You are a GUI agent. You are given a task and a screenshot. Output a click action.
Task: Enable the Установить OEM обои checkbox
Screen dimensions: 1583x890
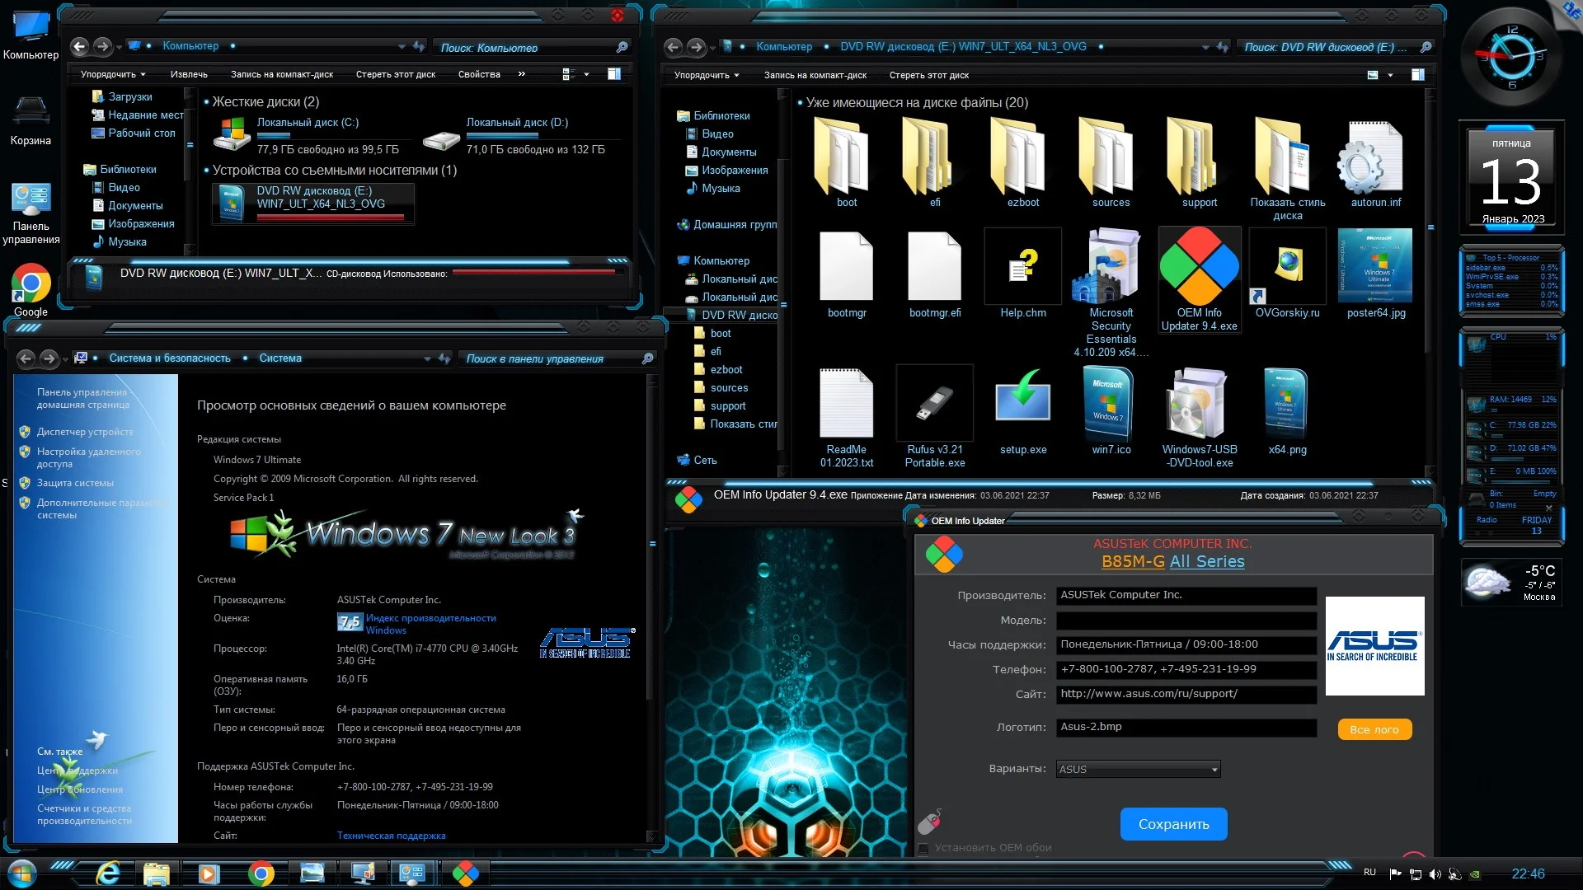[x=924, y=848]
